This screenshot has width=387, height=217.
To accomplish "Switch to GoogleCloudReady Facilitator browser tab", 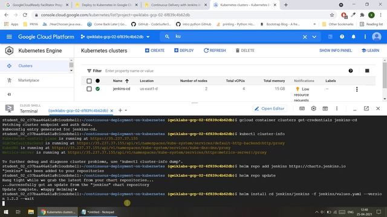I will [37, 5].
